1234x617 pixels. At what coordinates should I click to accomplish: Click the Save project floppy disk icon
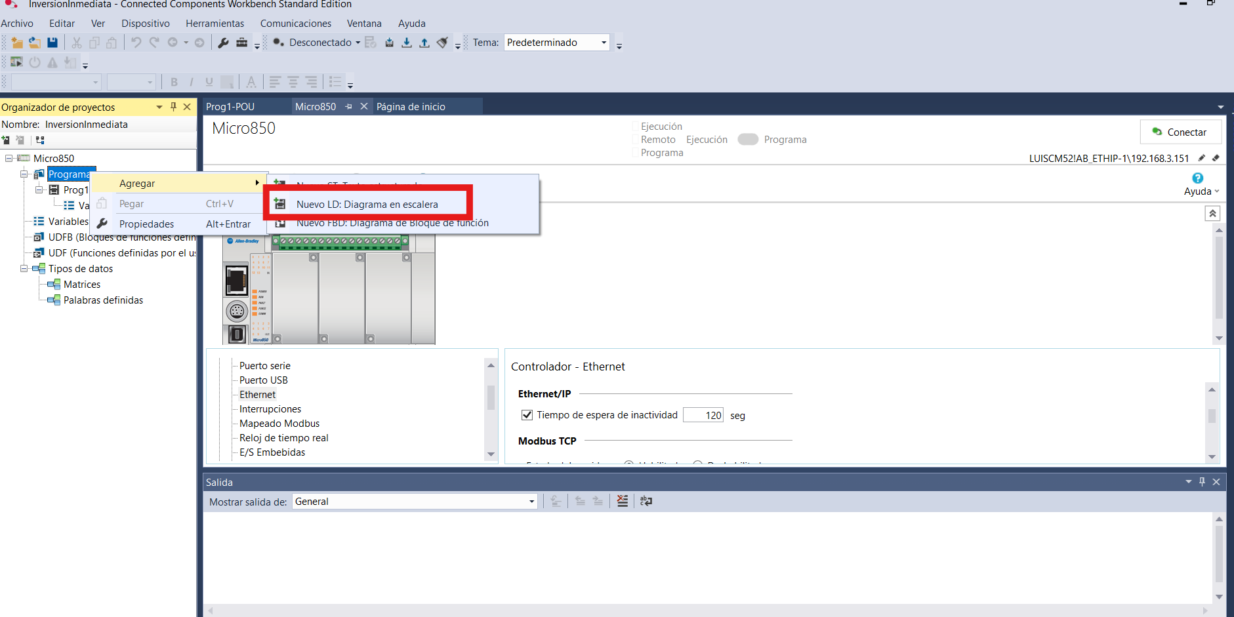pos(52,43)
